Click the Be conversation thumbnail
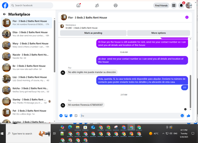Screen dimensions: 198x143 pos(6,68)
